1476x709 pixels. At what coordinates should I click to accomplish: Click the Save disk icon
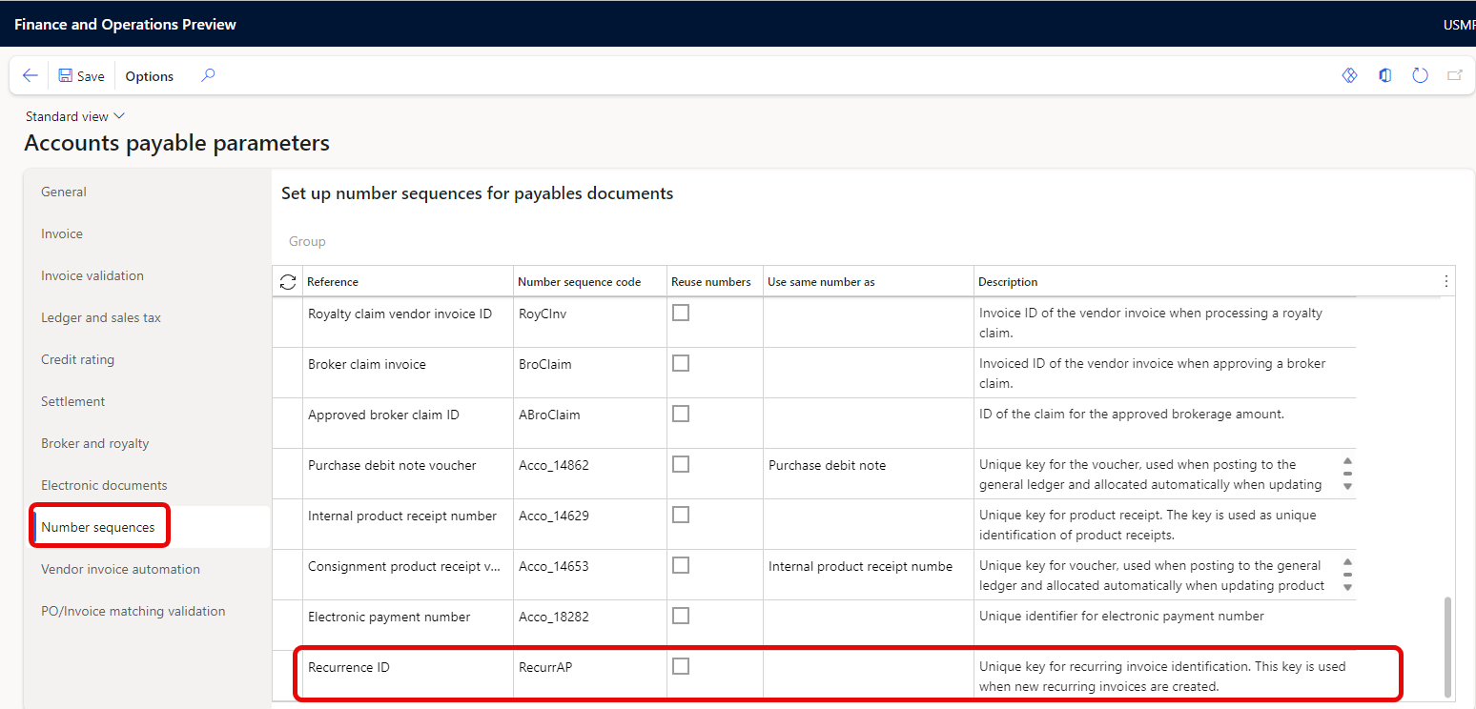pyautogui.click(x=66, y=76)
